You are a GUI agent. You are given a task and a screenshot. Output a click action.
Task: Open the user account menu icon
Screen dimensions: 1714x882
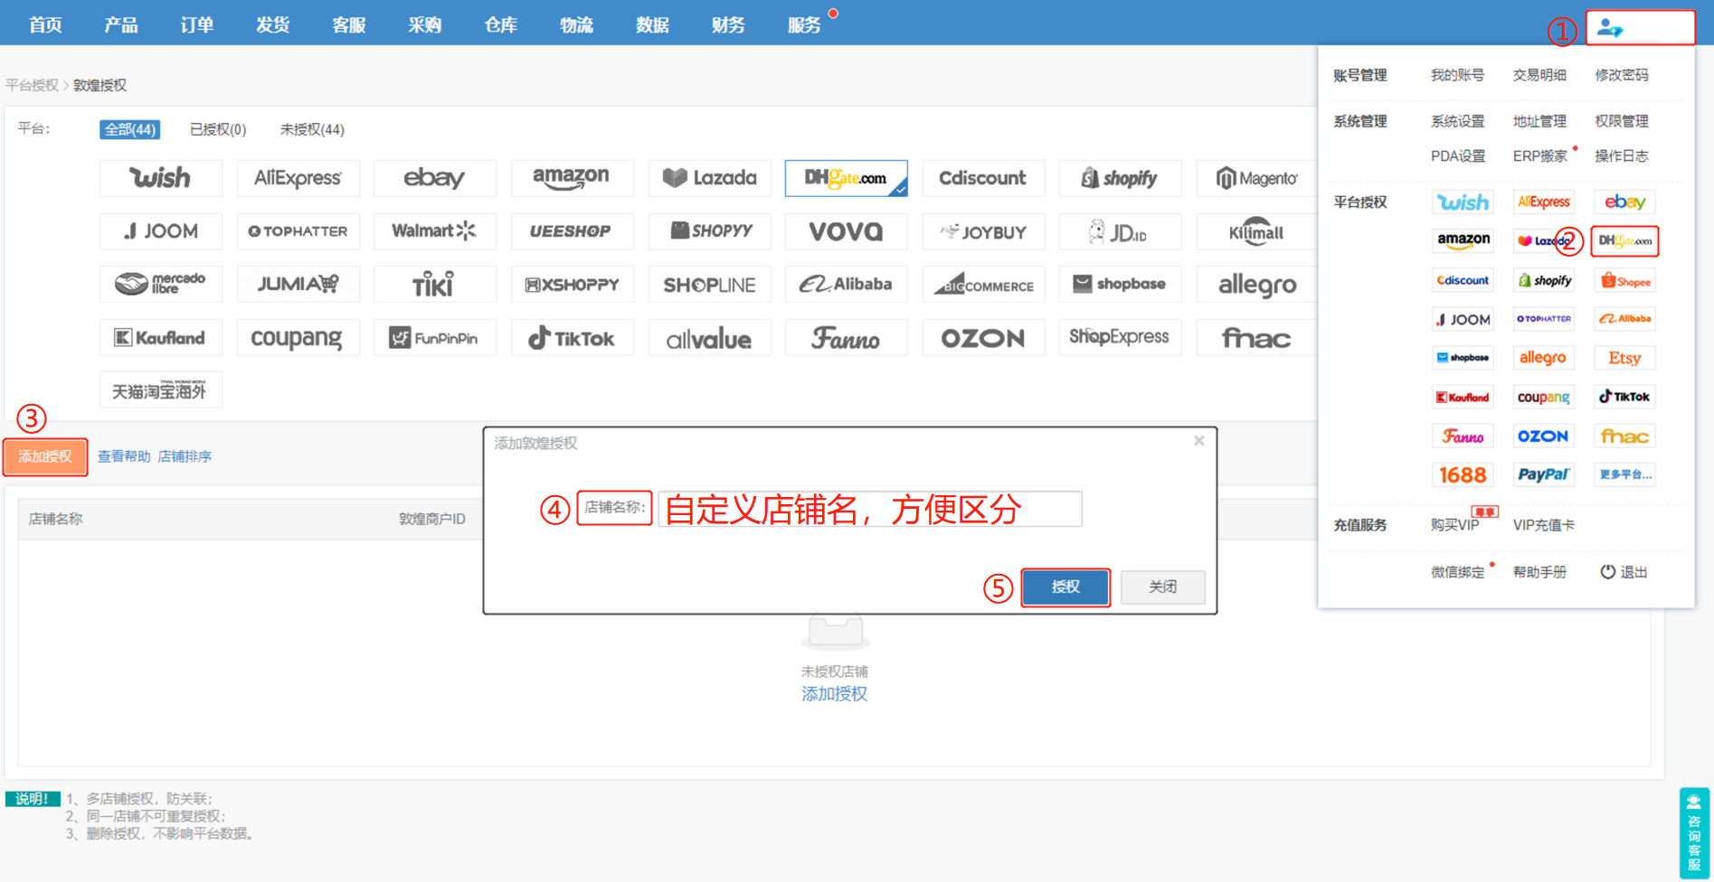1610,28
